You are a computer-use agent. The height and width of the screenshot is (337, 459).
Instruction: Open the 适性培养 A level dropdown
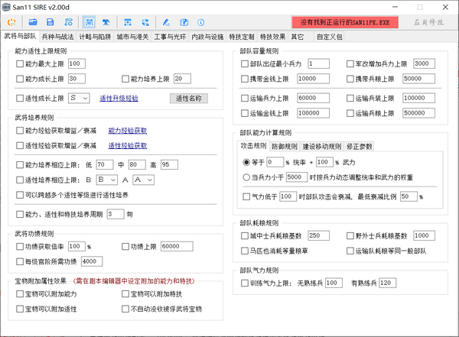pos(144,180)
